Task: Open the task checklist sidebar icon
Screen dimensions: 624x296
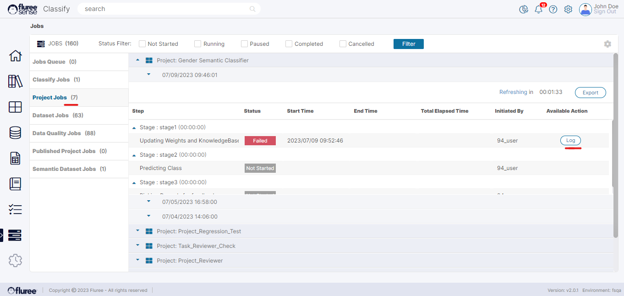Action: click(x=15, y=209)
